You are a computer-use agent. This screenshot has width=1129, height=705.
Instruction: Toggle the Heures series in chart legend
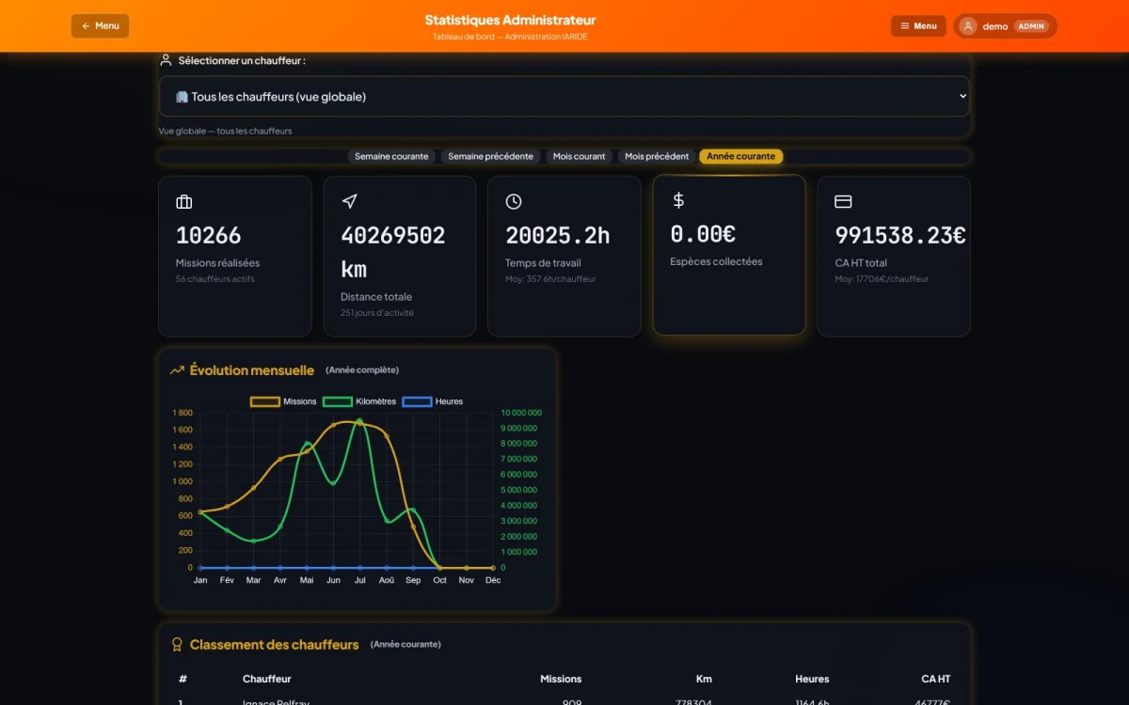pos(433,401)
